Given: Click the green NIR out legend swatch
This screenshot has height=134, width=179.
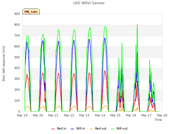Looking at the screenshot, I should click(112, 129).
